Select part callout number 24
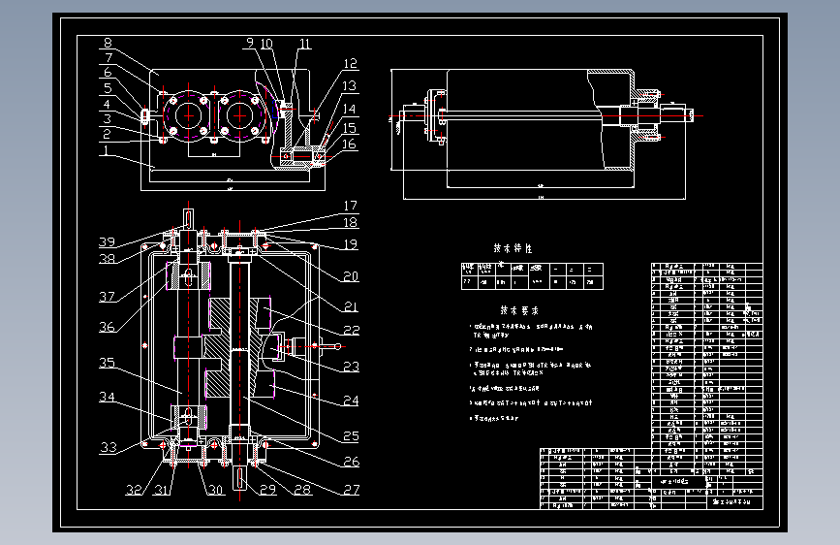 click(x=352, y=401)
